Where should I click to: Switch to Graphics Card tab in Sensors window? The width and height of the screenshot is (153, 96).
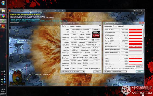click(x=108, y=26)
